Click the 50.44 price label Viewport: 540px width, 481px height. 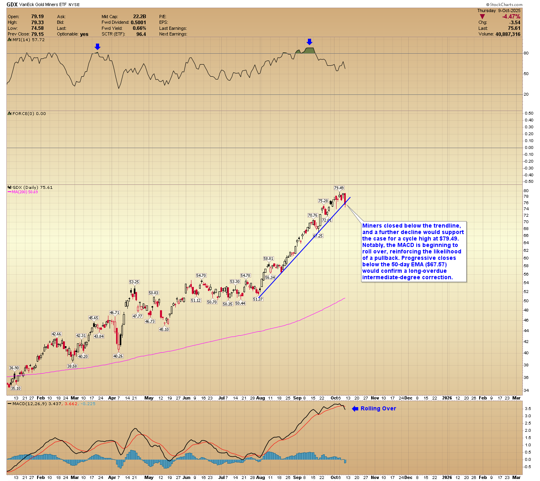tap(240, 303)
